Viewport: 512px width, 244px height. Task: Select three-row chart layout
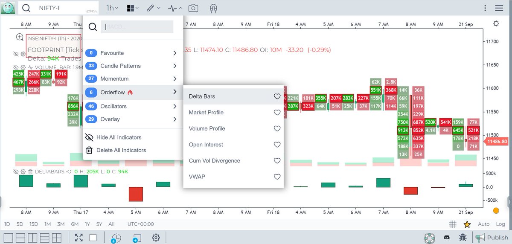[x=44, y=238]
